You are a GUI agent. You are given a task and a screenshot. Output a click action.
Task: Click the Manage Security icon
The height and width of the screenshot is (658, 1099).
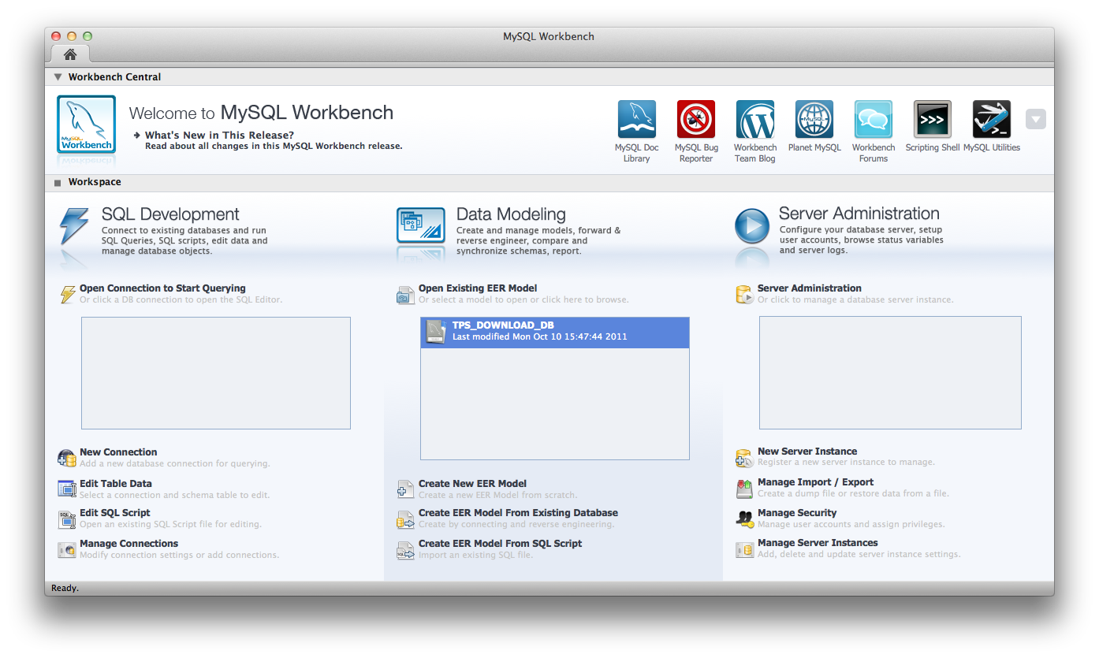(x=744, y=519)
